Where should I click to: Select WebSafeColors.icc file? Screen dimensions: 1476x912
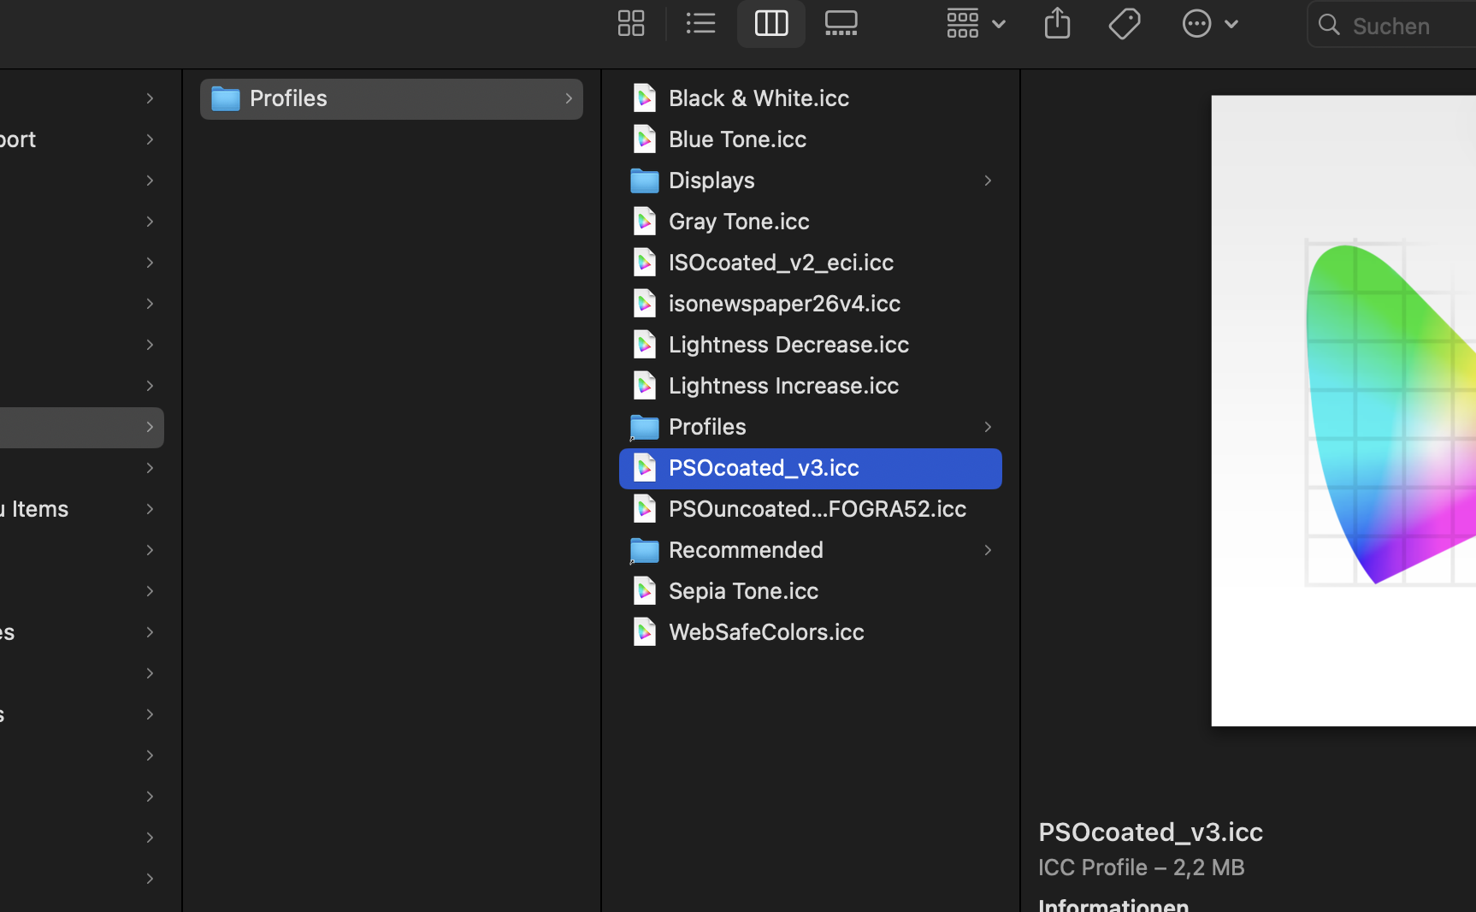(x=765, y=632)
